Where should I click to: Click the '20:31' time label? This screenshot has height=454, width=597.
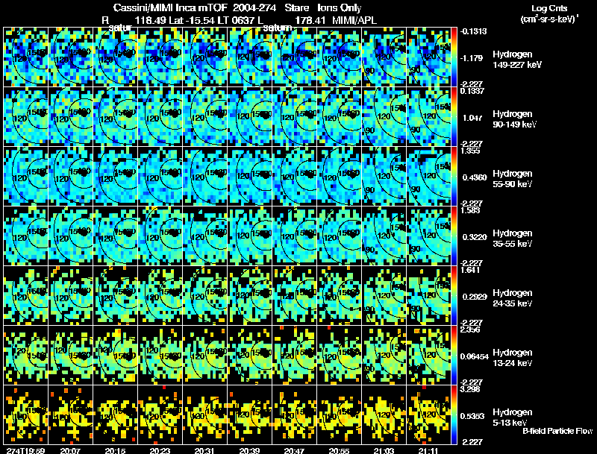coord(204,450)
